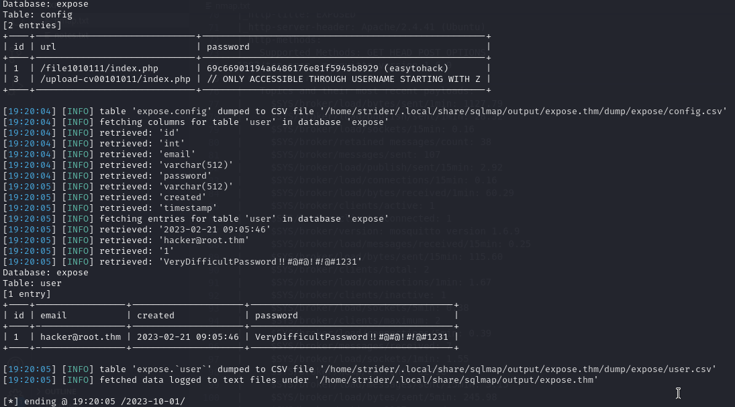Screen dimensions: 735x407
Task: Click the '[1 entry]' count line
Action: [x=27, y=294]
